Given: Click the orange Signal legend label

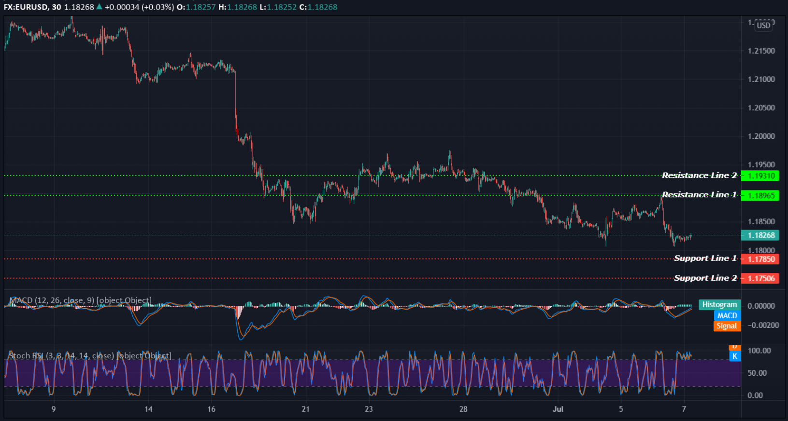Looking at the screenshot, I should (x=727, y=326).
